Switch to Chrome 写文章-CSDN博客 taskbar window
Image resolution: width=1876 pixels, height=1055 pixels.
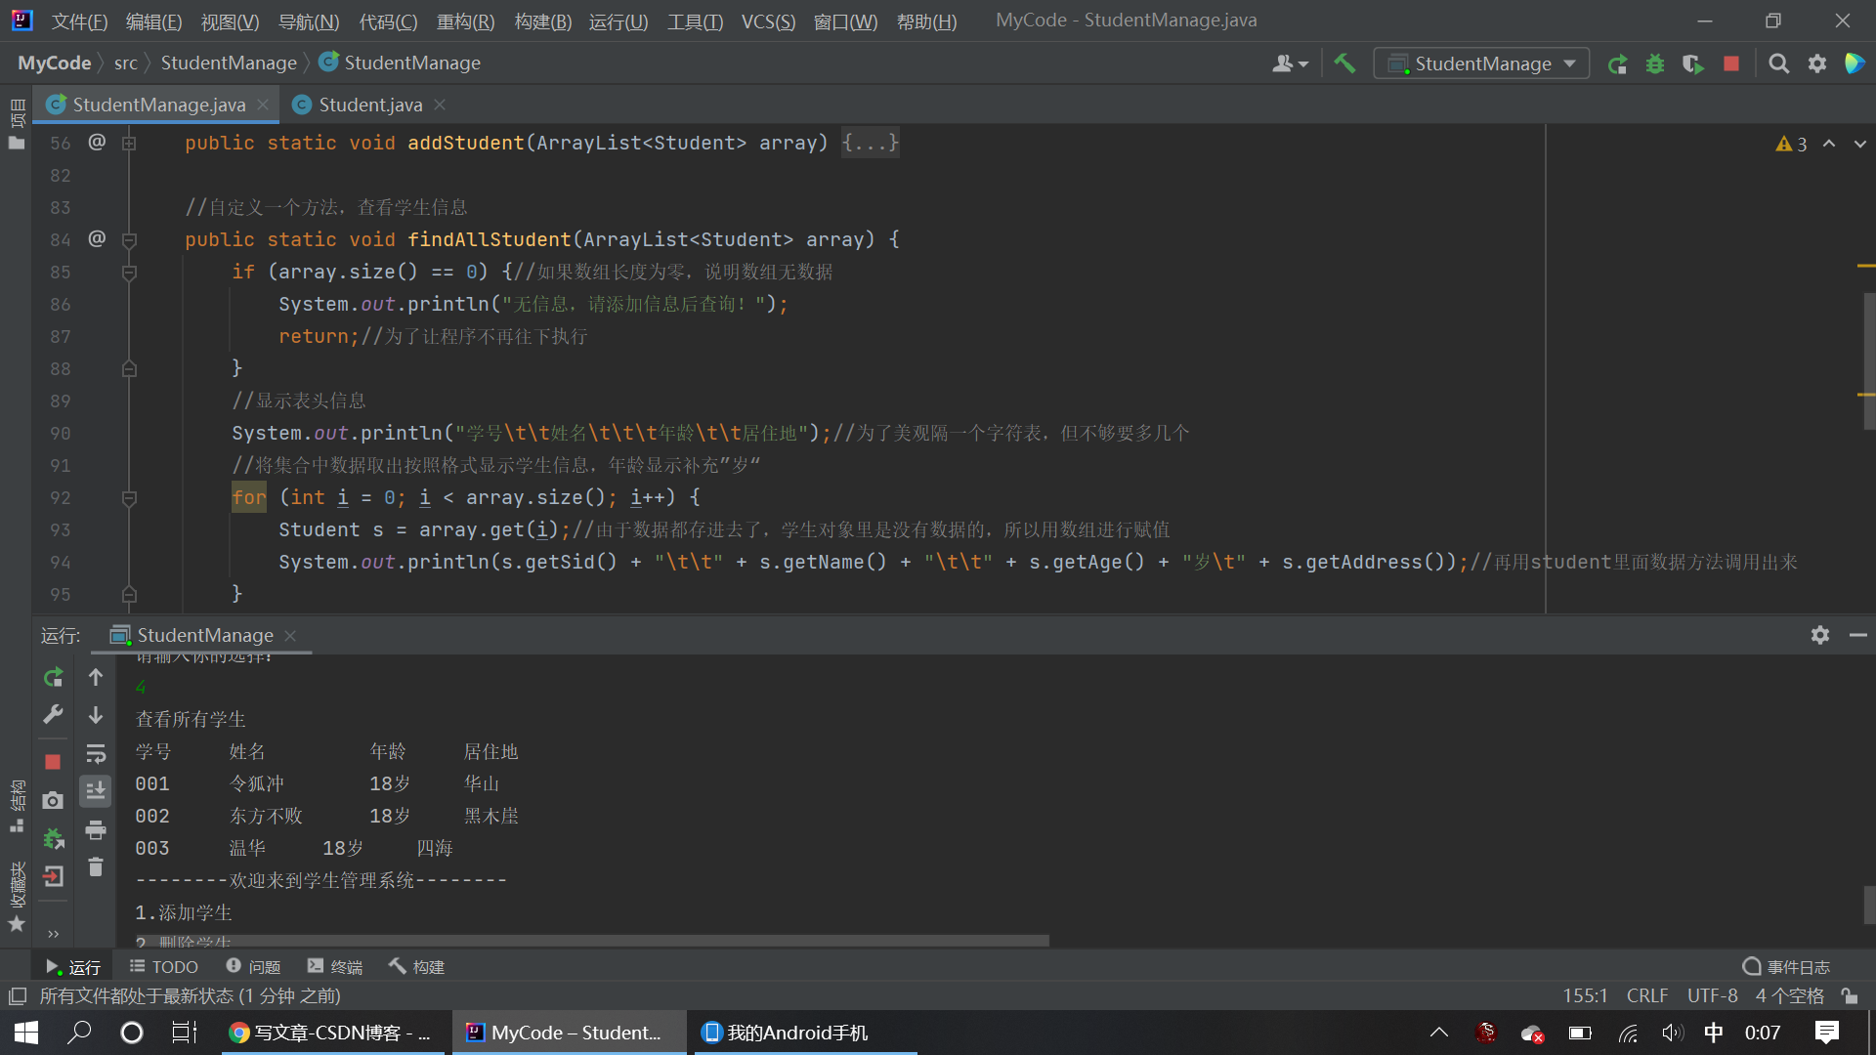[332, 1033]
